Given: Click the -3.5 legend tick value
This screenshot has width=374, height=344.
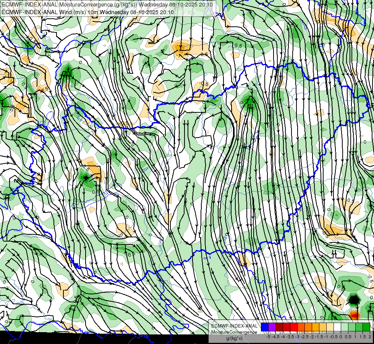Looking at the screenshot, I should (290, 337).
